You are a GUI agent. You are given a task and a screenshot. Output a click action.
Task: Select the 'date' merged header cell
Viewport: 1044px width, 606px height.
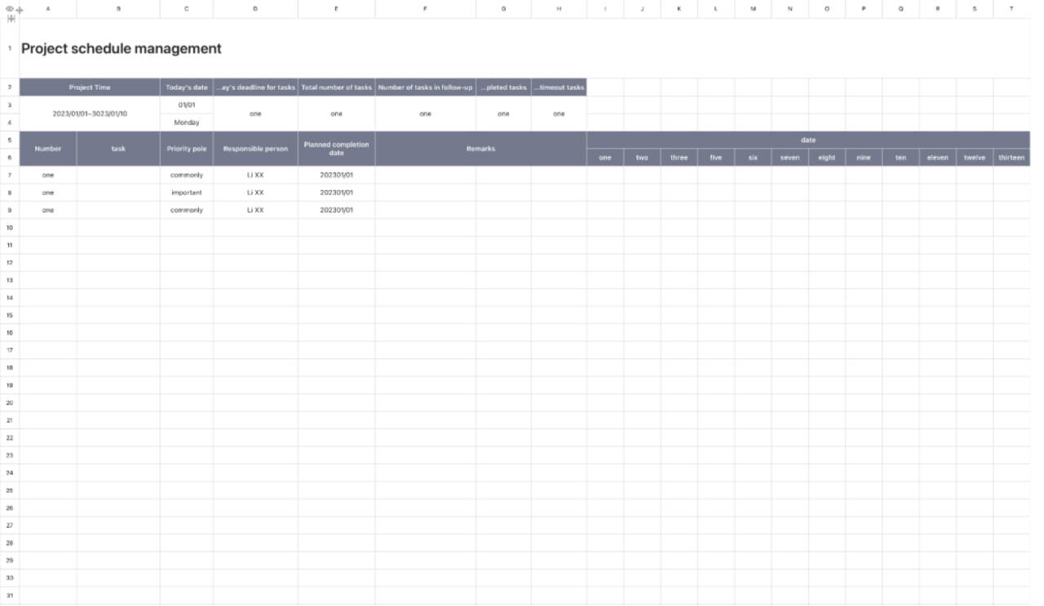tap(808, 139)
